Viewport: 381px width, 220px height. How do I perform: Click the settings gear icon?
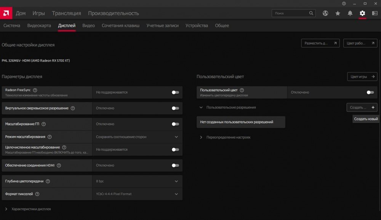(362, 13)
